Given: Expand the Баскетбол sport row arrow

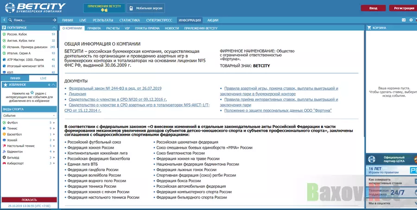Looking at the screenshot, I should (54, 134).
